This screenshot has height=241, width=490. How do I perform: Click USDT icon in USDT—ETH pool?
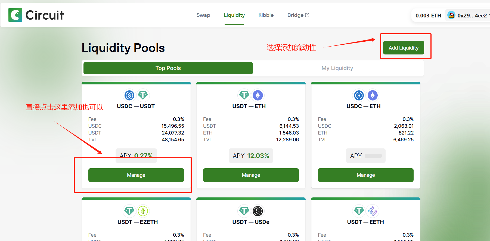[244, 95]
